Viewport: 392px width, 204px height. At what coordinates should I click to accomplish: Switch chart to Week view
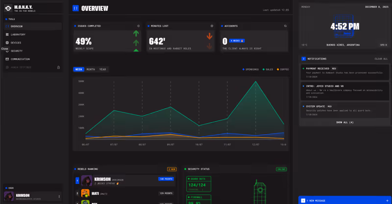(x=78, y=69)
